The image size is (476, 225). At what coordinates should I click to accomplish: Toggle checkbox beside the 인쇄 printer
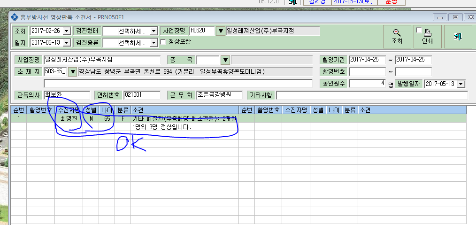tap(419, 31)
